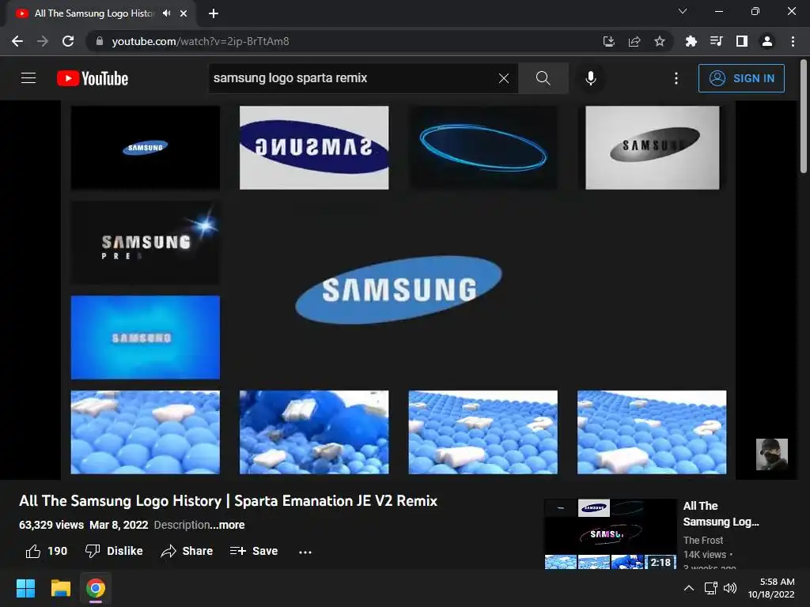Viewport: 810px width, 607px height.
Task: Click the address bar URL
Action: pyautogui.click(x=200, y=41)
